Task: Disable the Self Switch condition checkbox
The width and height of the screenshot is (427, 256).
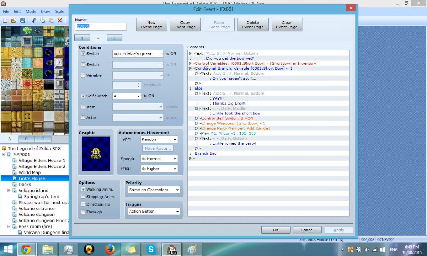Action: tap(83, 96)
